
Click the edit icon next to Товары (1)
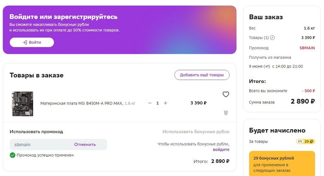(272, 38)
